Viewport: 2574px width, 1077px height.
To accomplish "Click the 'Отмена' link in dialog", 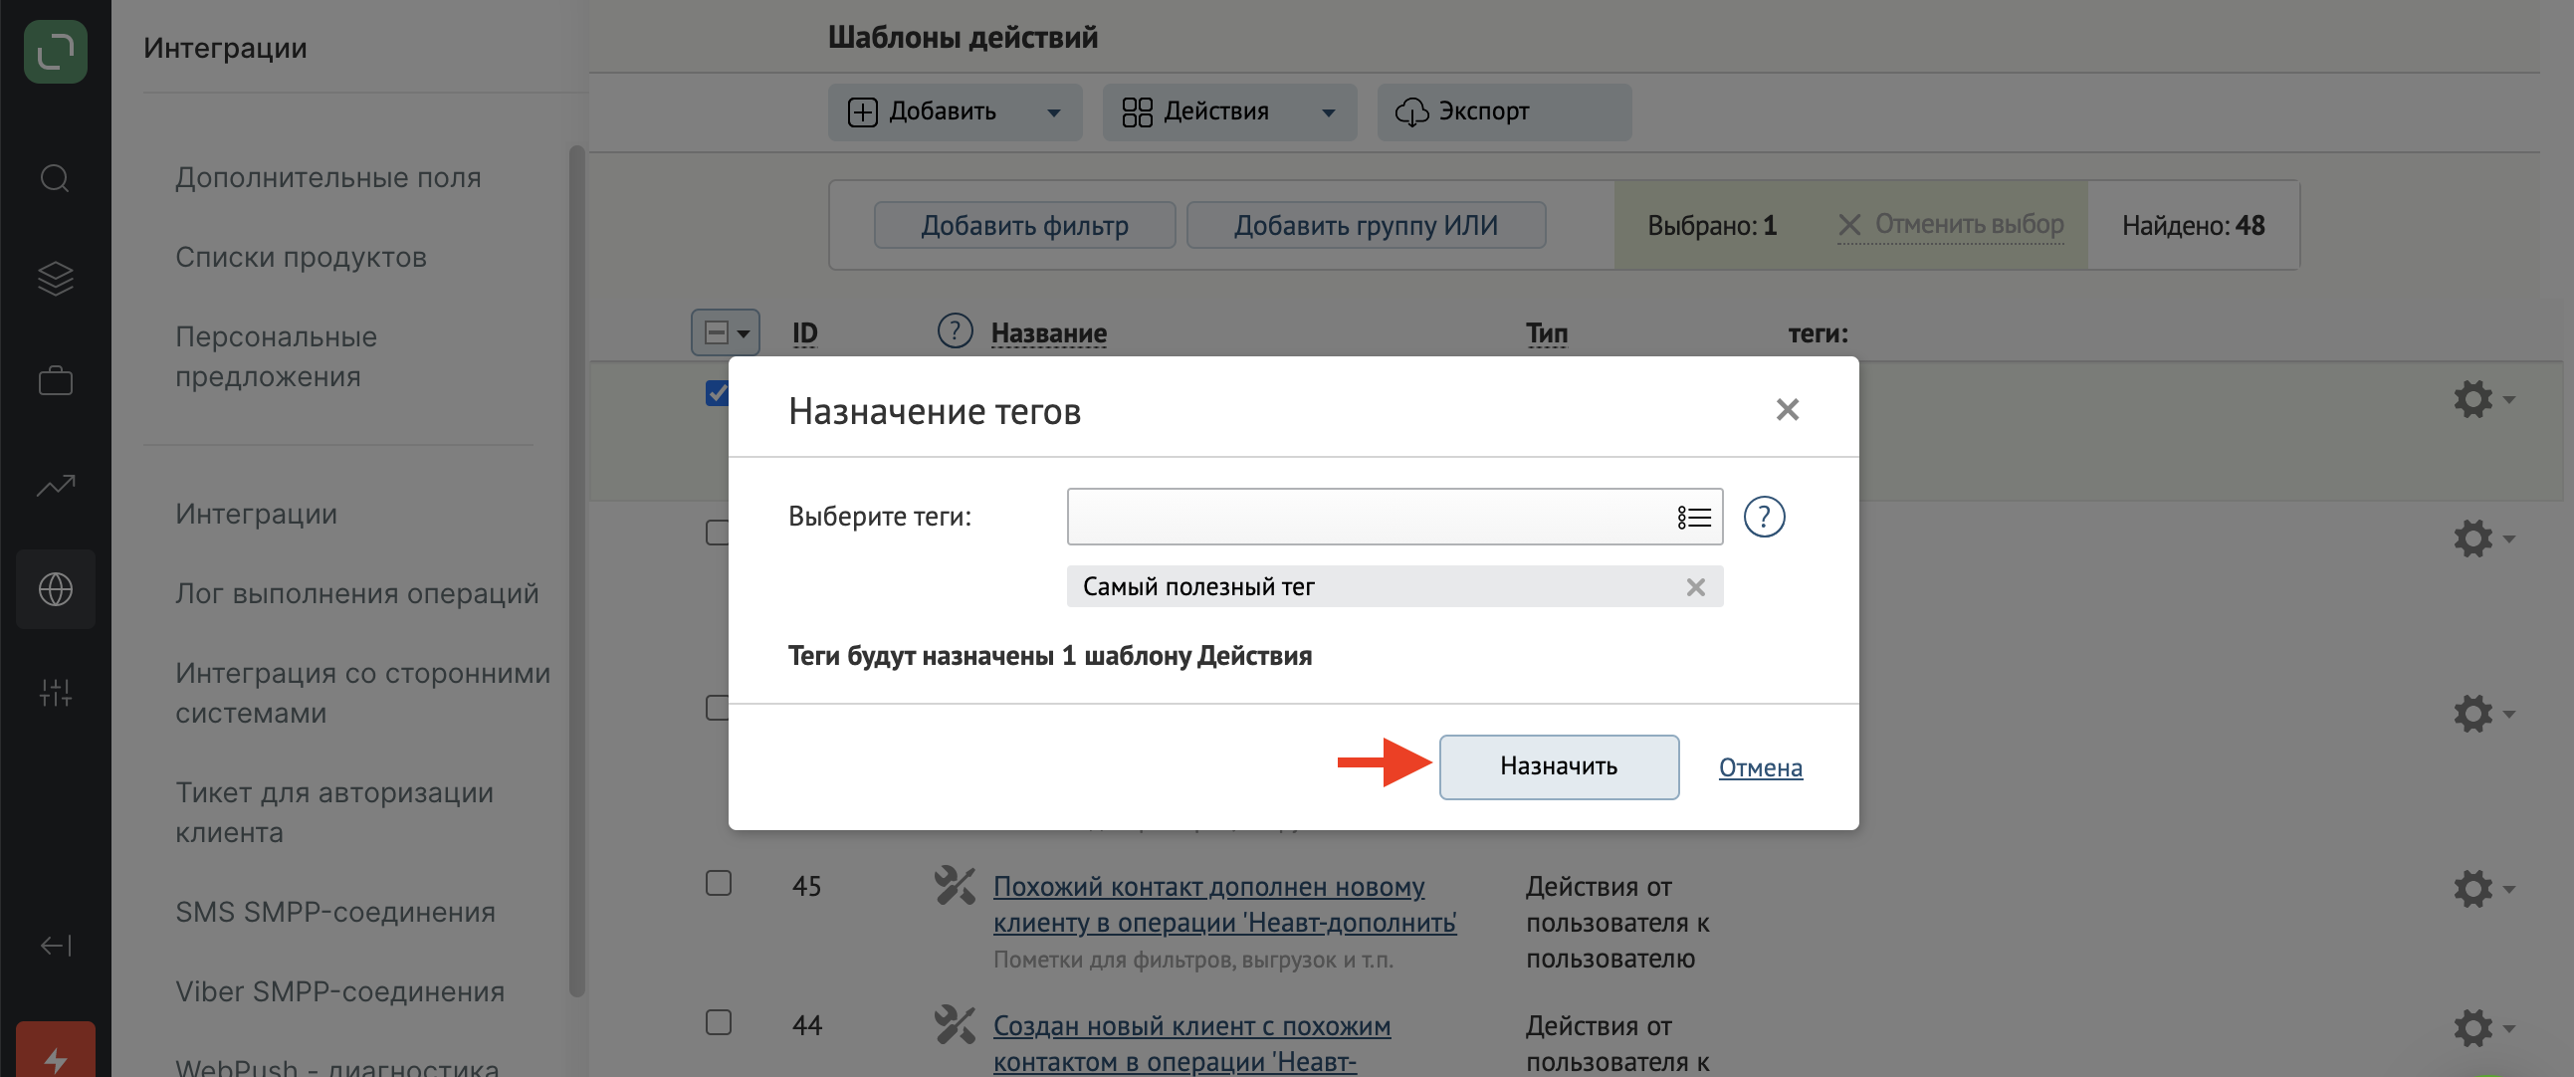I will (1760, 767).
